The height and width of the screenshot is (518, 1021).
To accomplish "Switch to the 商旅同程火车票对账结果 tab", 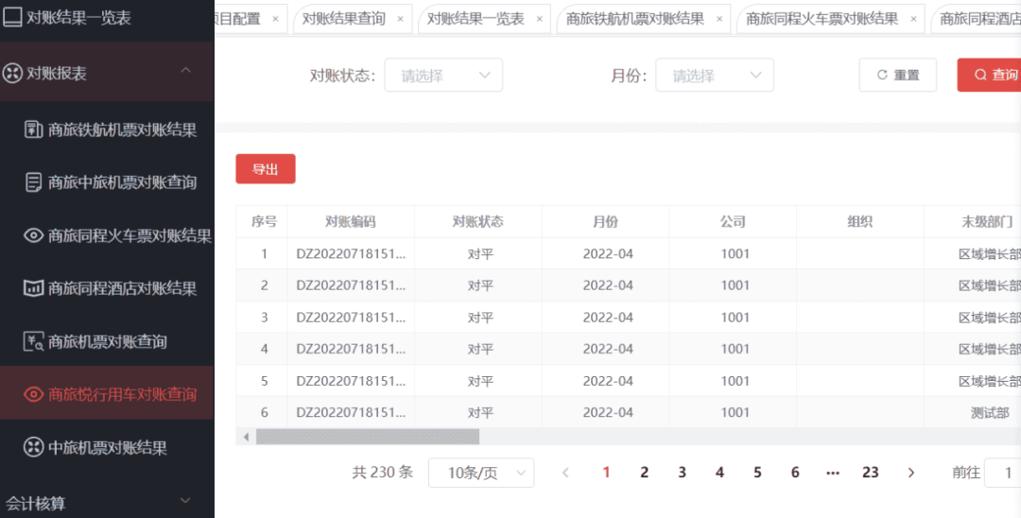I will [x=822, y=19].
